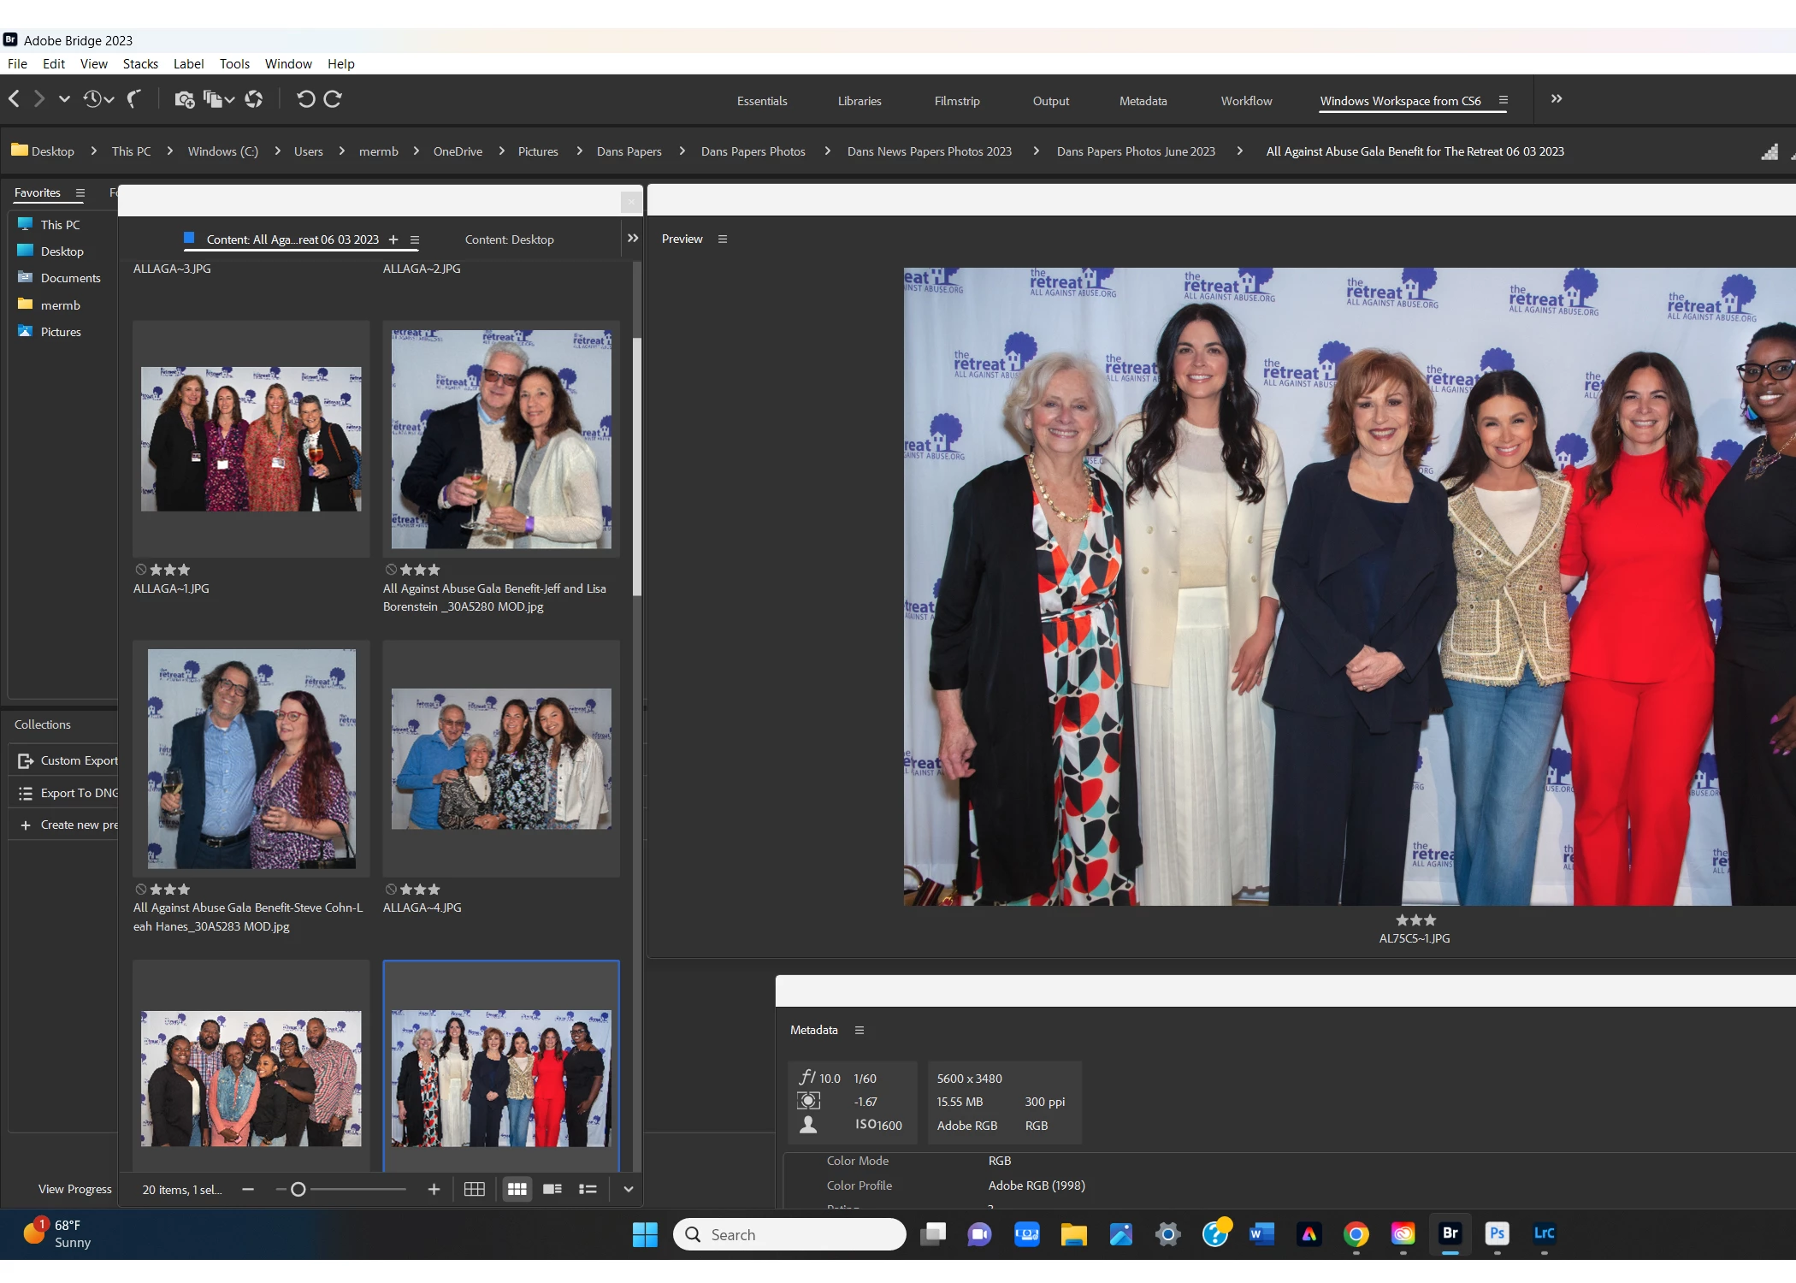
Task: Click Get Photos from Camera icon
Action: coord(183,99)
